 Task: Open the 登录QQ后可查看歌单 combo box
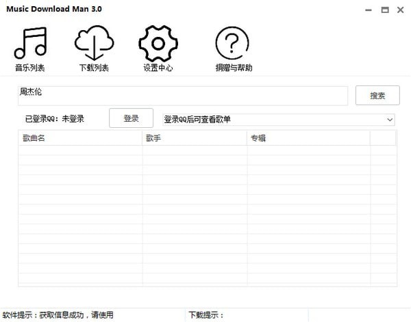pos(279,120)
